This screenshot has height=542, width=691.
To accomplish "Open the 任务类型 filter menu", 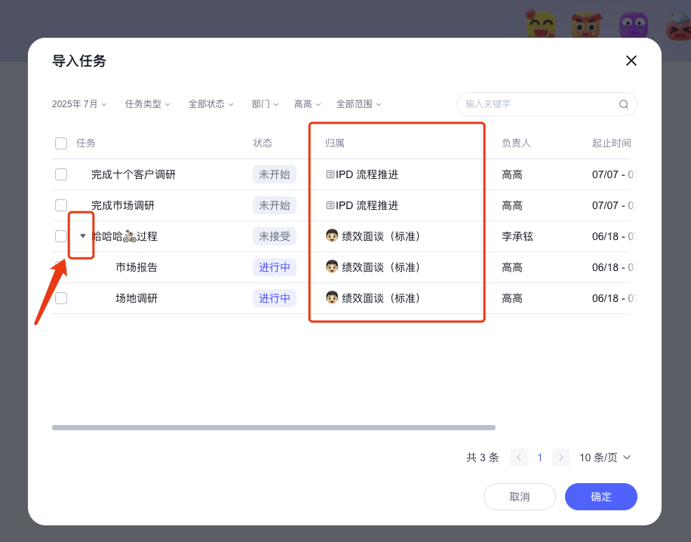I will [146, 103].
